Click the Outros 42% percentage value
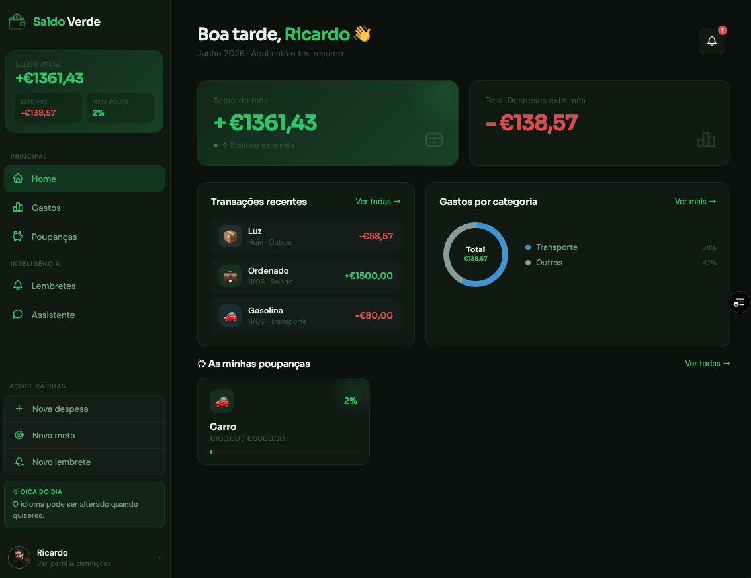 point(709,263)
